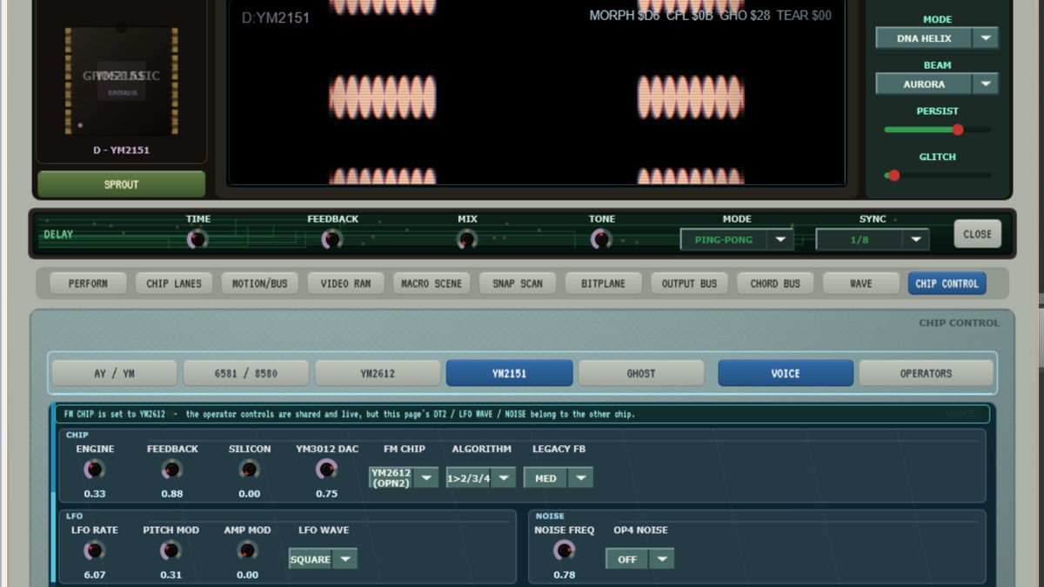1044x587 pixels.
Task: Open the display MODE dropdown showing DNA HELIX
Action: click(x=936, y=38)
